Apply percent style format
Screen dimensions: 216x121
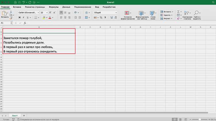101,18
